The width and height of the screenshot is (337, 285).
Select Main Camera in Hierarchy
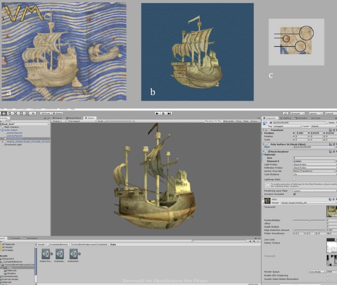click(x=11, y=127)
